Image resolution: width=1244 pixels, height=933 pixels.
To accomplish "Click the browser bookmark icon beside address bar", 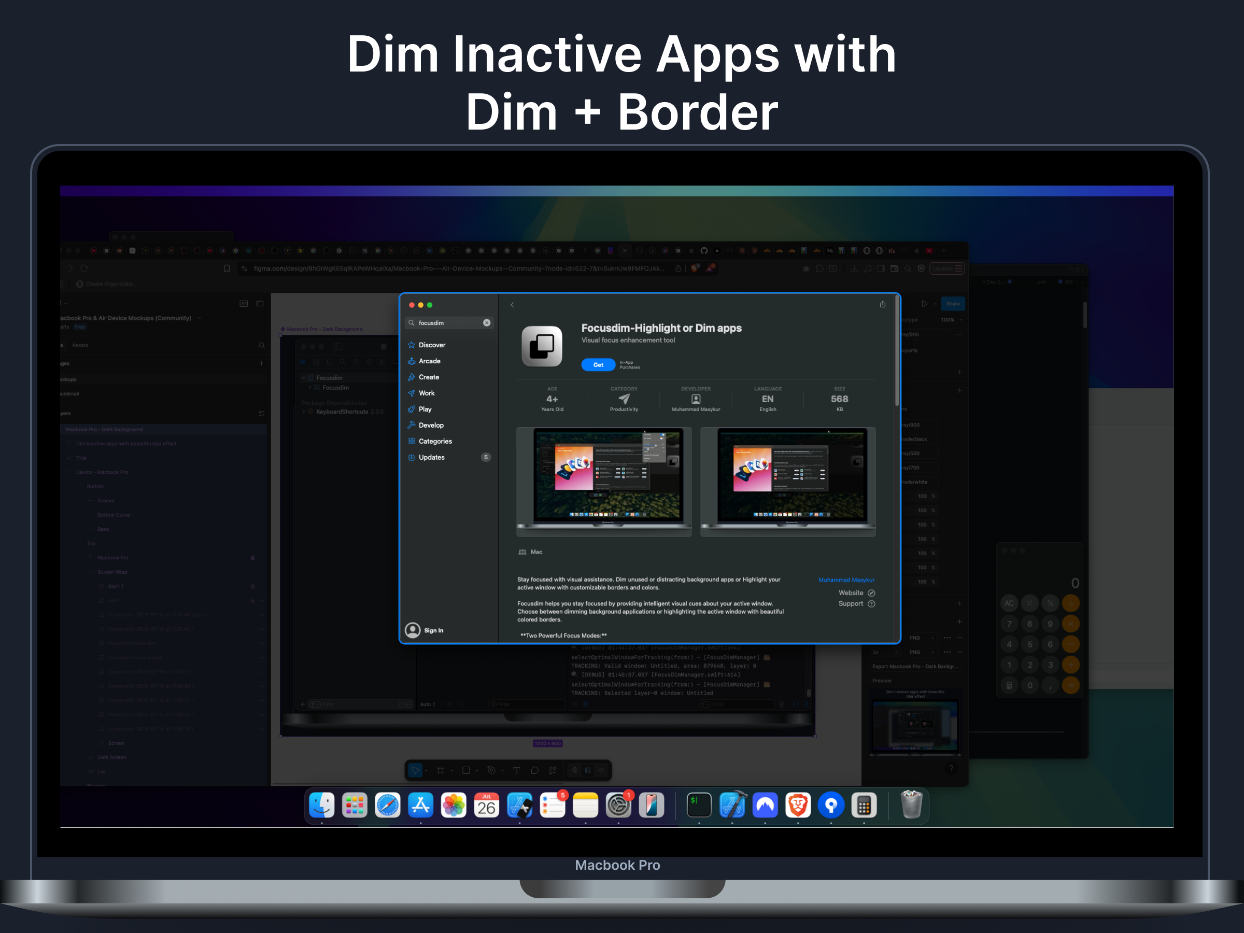I will point(227,269).
